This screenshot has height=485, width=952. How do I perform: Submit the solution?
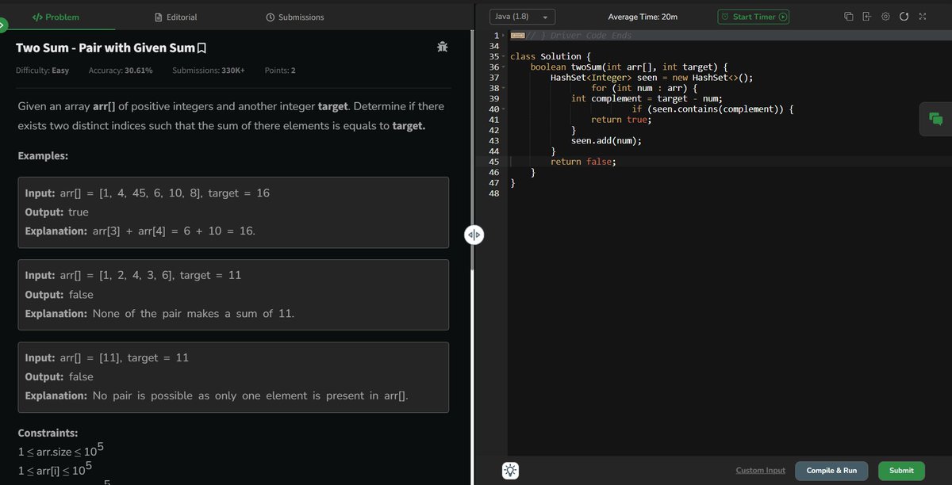coord(901,470)
